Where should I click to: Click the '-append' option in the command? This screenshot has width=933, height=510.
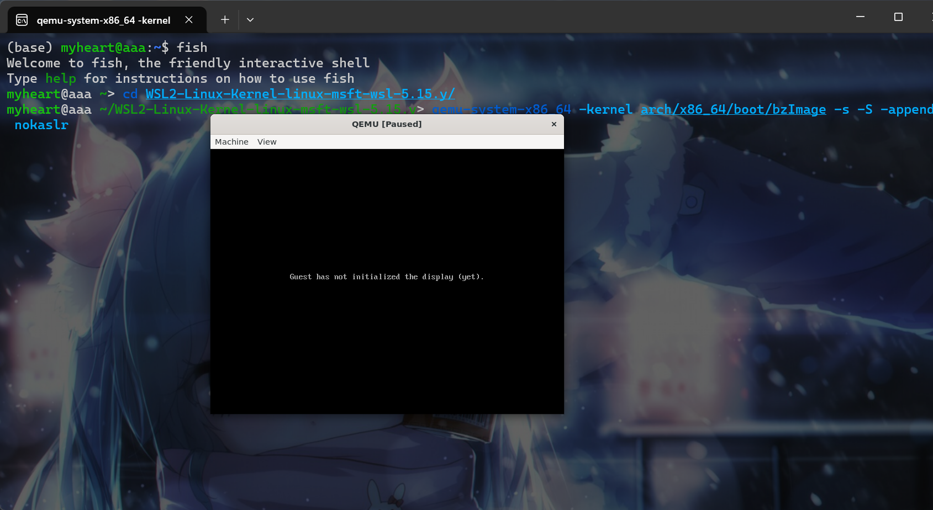(906, 110)
